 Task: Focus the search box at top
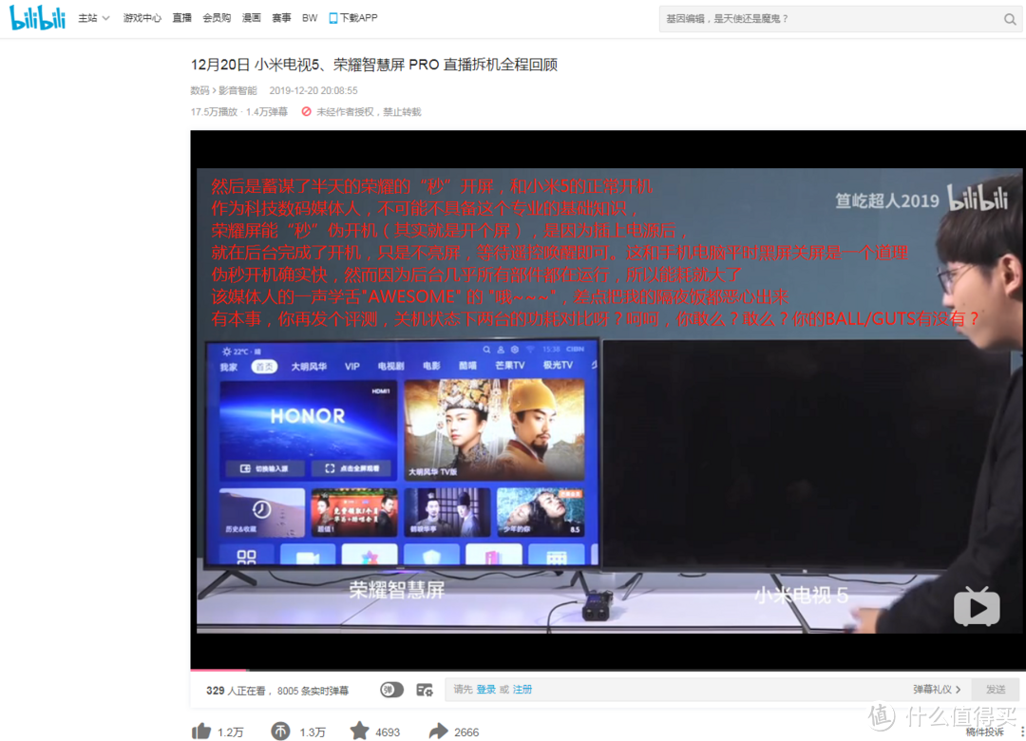coord(829,19)
